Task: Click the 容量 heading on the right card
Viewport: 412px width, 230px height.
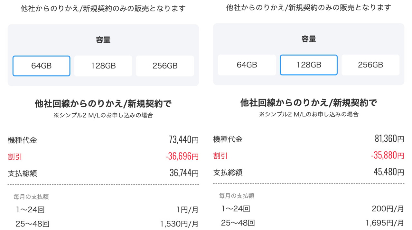Action: tap(308, 39)
